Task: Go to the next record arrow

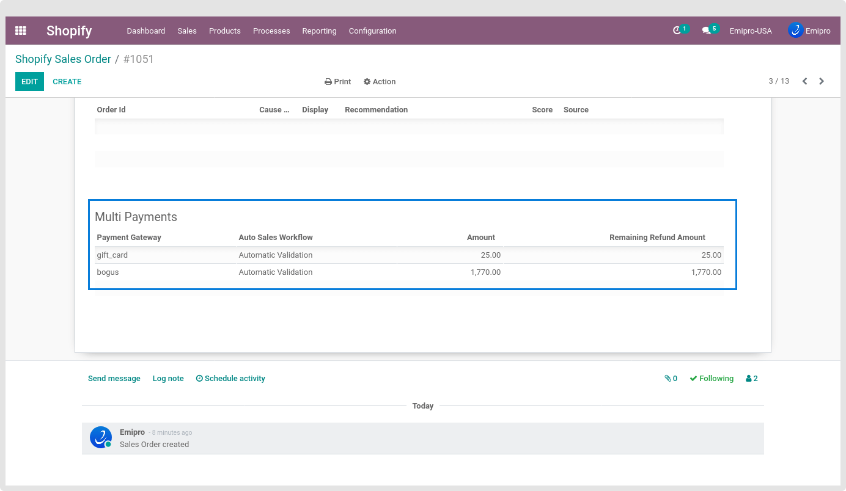Action: click(822, 81)
